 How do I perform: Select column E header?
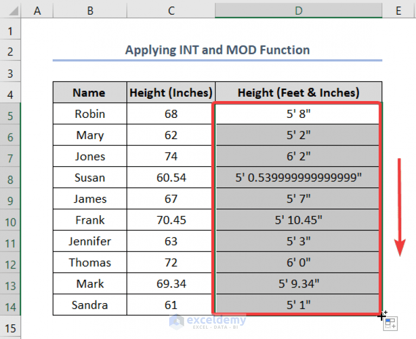click(399, 11)
